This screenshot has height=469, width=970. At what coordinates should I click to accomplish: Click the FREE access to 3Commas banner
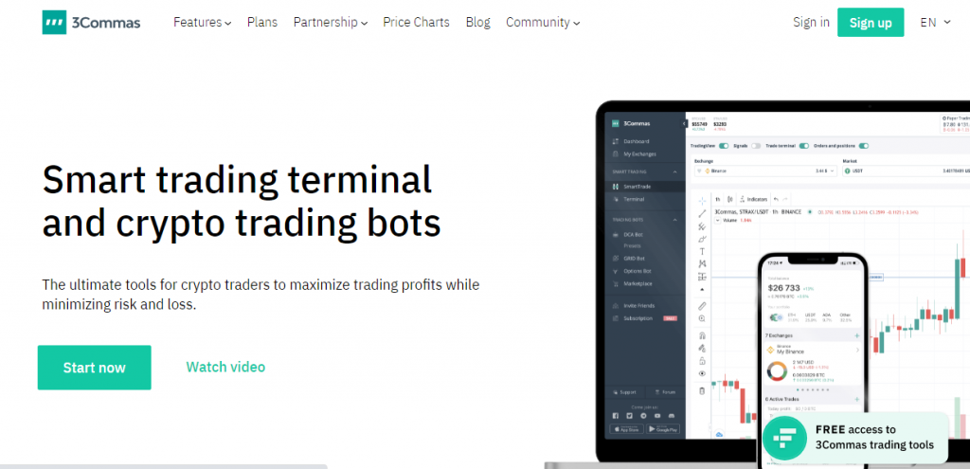coord(855,437)
